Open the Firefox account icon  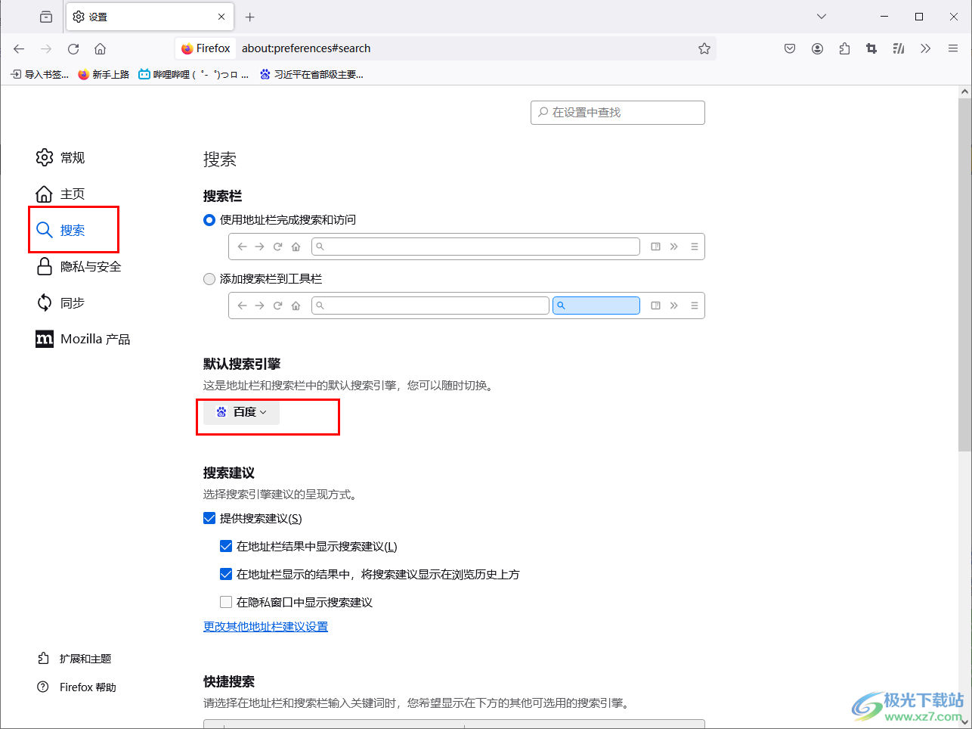click(817, 48)
